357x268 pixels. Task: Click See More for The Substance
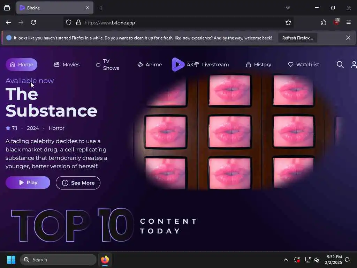coord(78,183)
